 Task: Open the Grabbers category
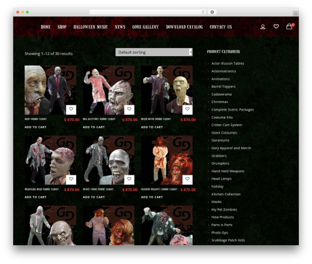click(x=219, y=156)
